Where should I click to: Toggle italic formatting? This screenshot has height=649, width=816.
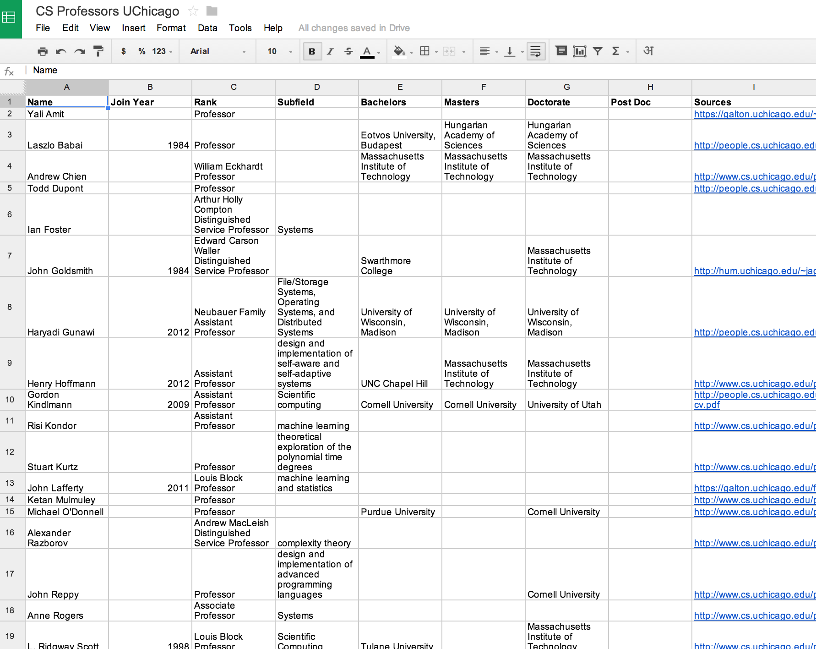pos(330,51)
